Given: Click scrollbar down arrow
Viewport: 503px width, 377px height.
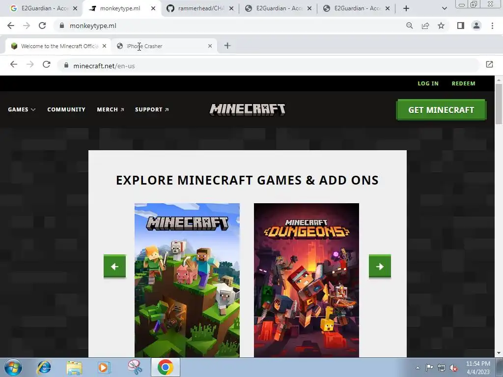Looking at the screenshot, I should pyautogui.click(x=499, y=353).
